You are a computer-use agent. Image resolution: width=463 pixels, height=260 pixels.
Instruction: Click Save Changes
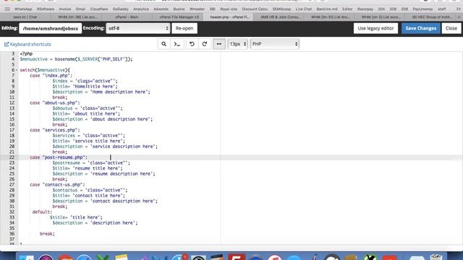421,28
